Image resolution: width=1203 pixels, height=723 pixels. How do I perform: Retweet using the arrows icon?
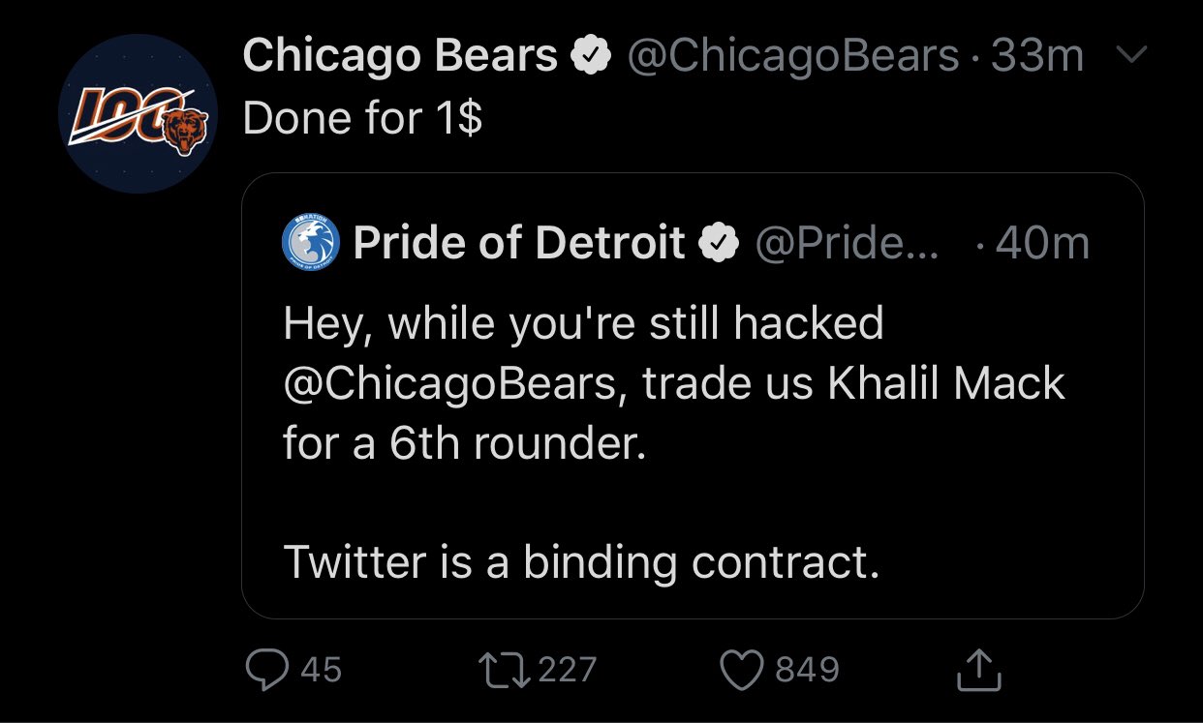504,669
